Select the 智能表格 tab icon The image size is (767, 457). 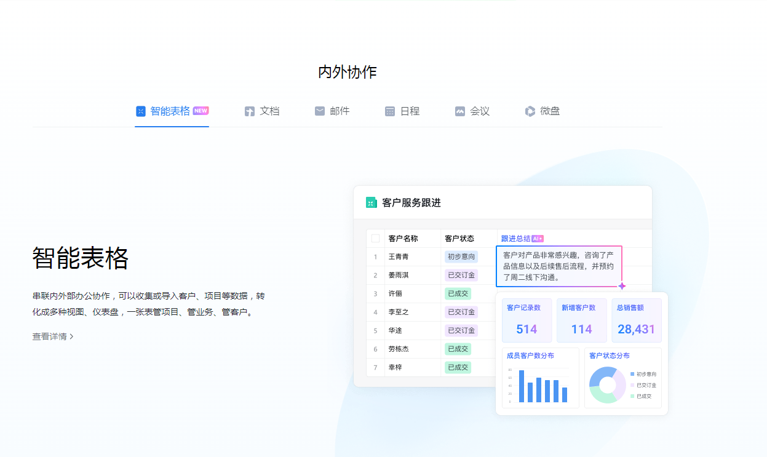[140, 111]
